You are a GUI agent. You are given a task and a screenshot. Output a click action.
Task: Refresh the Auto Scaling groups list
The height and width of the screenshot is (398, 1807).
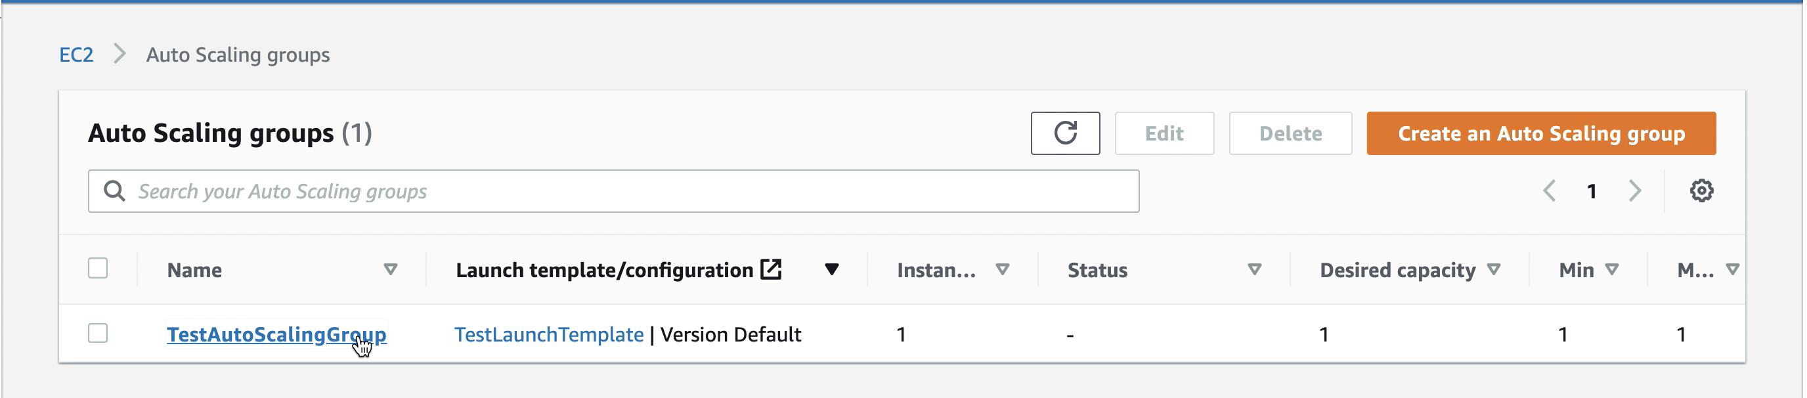coord(1065,133)
